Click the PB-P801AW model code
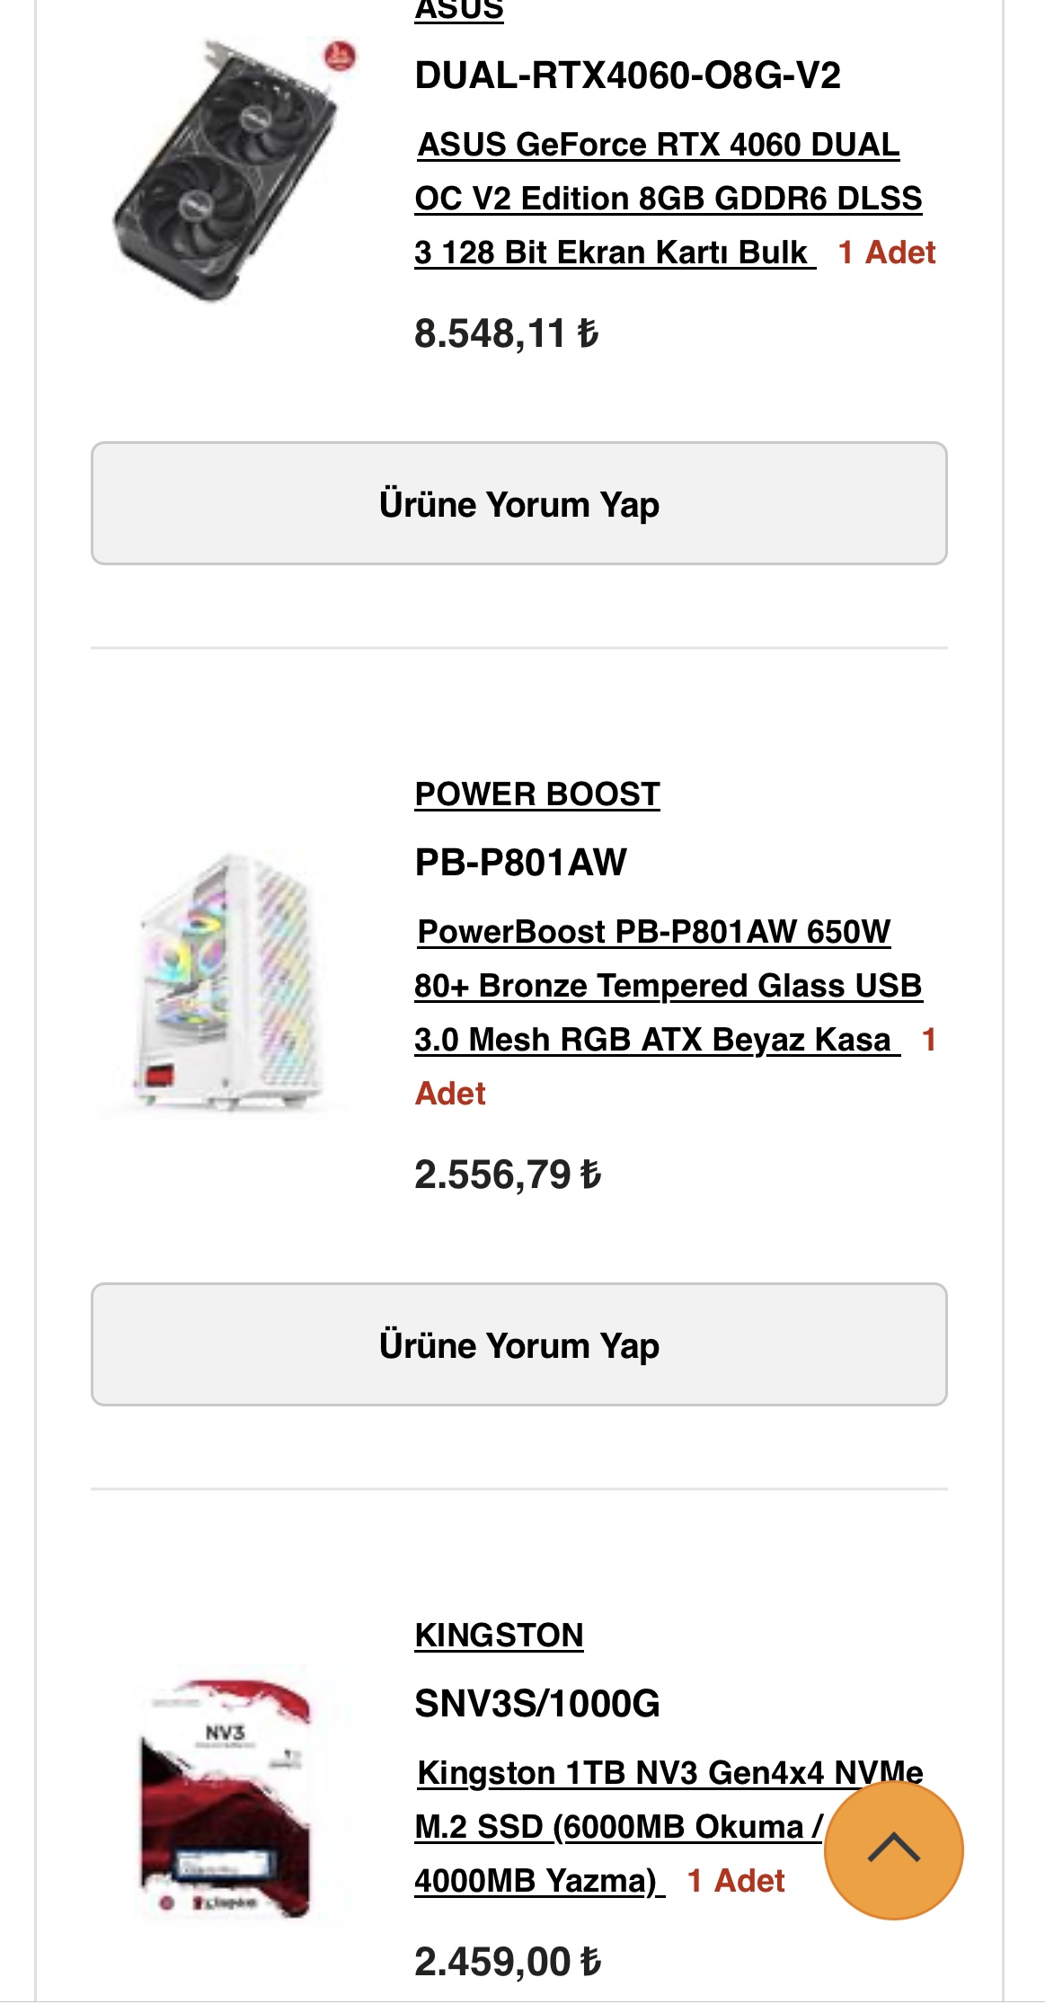 [520, 863]
